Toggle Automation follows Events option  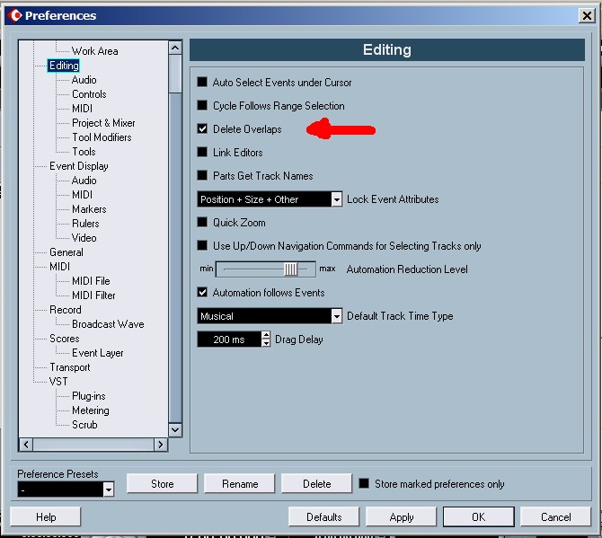[202, 293]
